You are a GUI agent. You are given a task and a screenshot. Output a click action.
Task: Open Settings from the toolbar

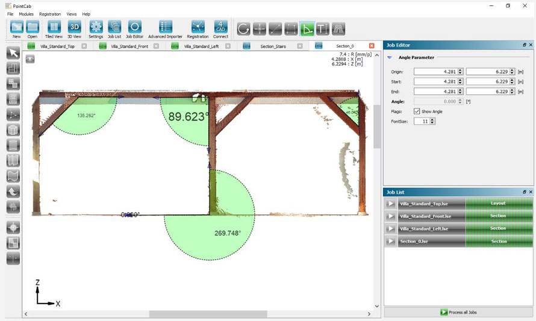pyautogui.click(x=96, y=27)
